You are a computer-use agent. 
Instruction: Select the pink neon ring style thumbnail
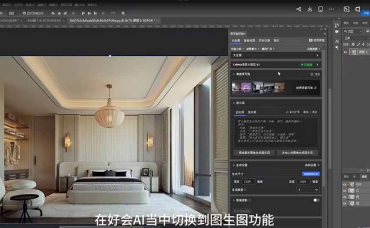pos(246,87)
